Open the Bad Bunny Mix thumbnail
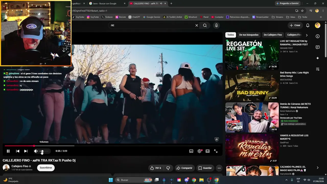The width and height of the screenshot is (327, 184). (x=252, y=86)
